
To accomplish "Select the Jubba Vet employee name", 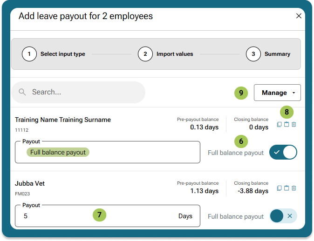I will click(x=30, y=183).
